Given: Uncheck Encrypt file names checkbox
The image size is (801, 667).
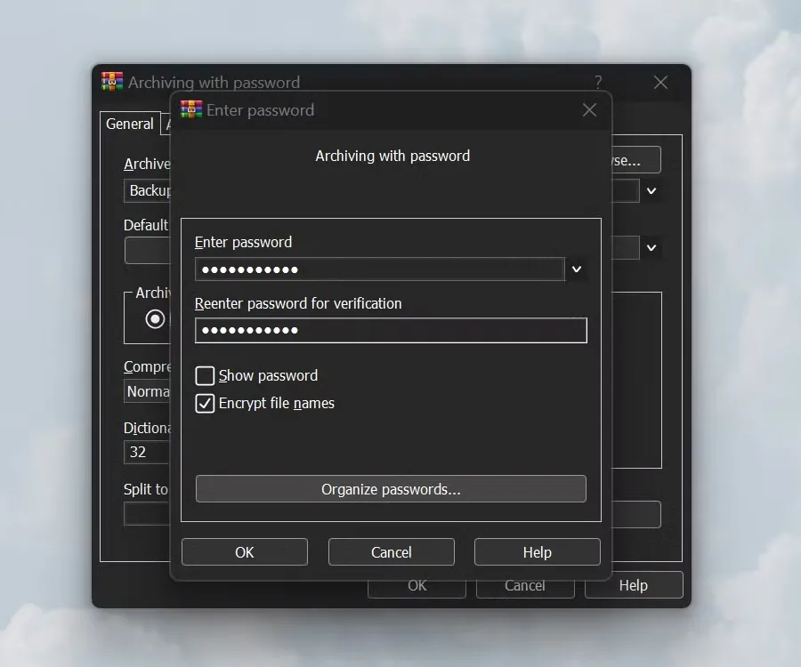Looking at the screenshot, I should pyautogui.click(x=205, y=403).
